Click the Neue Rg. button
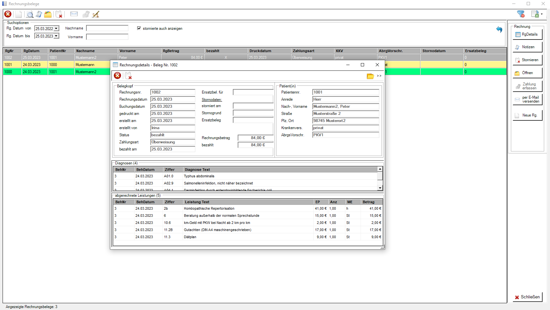 point(527,115)
